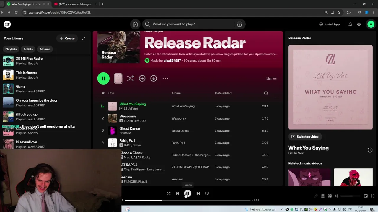Open the alex854987 profile link
The width and height of the screenshot is (378, 212).
pos(172,61)
